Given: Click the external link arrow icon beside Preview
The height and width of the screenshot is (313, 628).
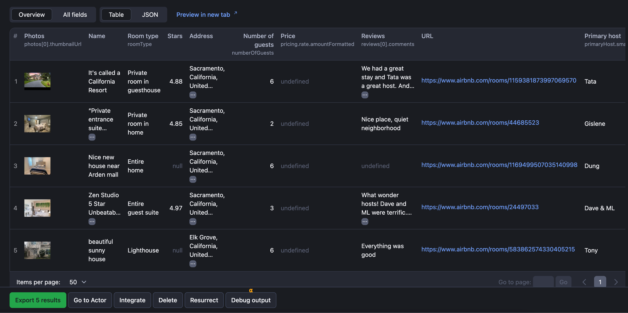Looking at the screenshot, I should coord(235,13).
